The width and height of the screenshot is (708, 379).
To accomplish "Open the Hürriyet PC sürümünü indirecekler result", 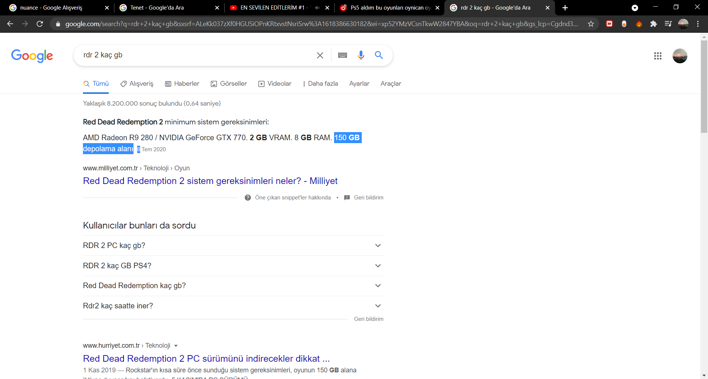I will point(206,359).
